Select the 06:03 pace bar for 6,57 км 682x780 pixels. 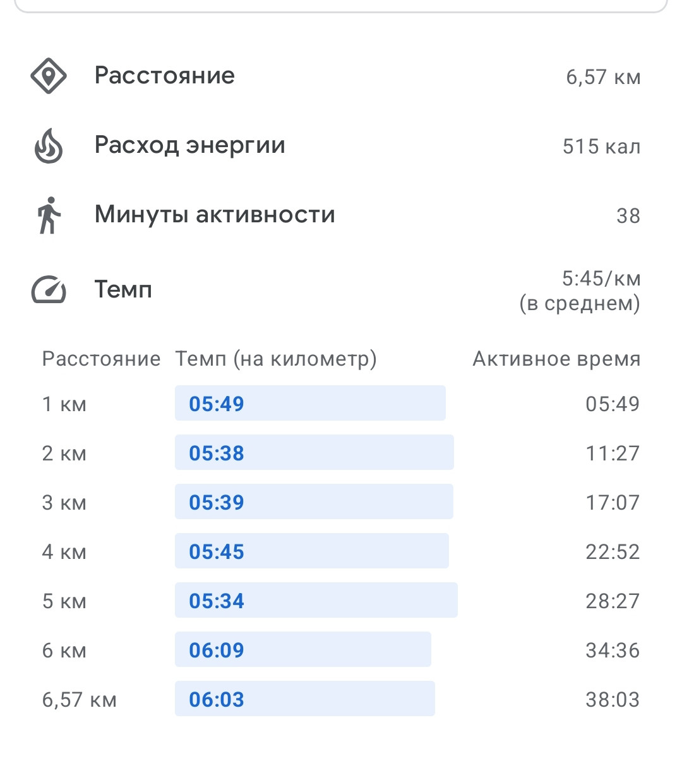point(305,699)
